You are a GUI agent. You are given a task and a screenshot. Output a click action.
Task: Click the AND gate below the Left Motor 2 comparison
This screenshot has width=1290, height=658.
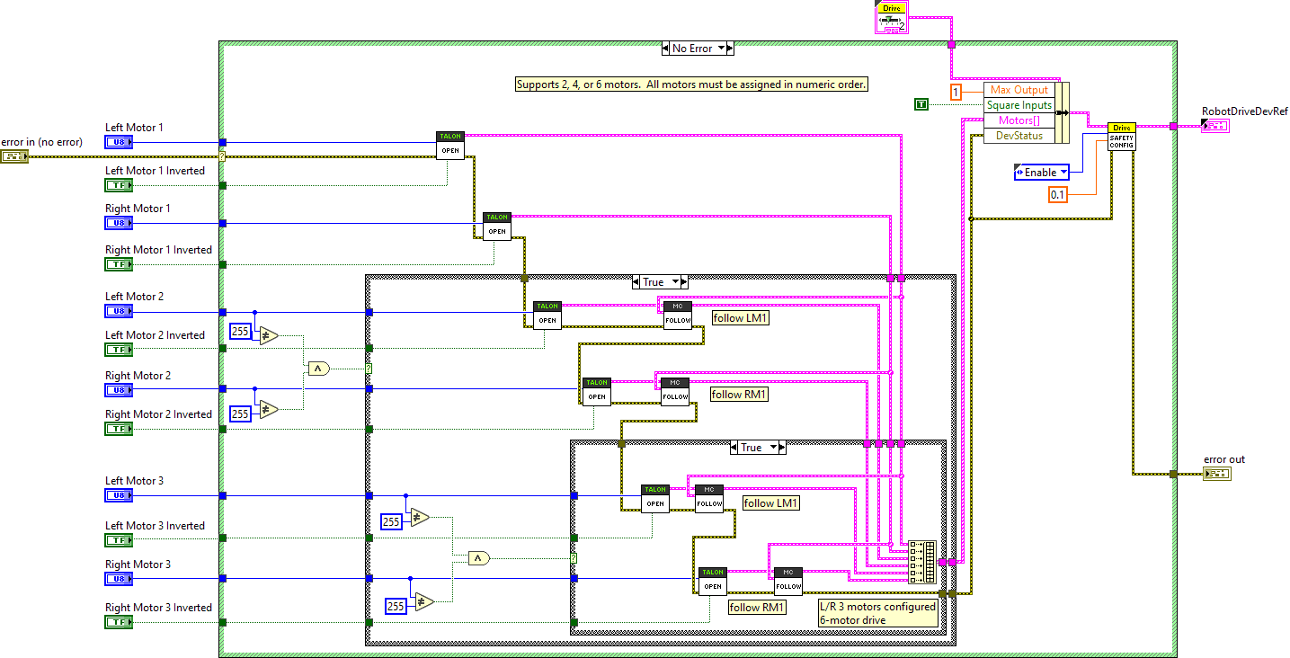coord(320,368)
